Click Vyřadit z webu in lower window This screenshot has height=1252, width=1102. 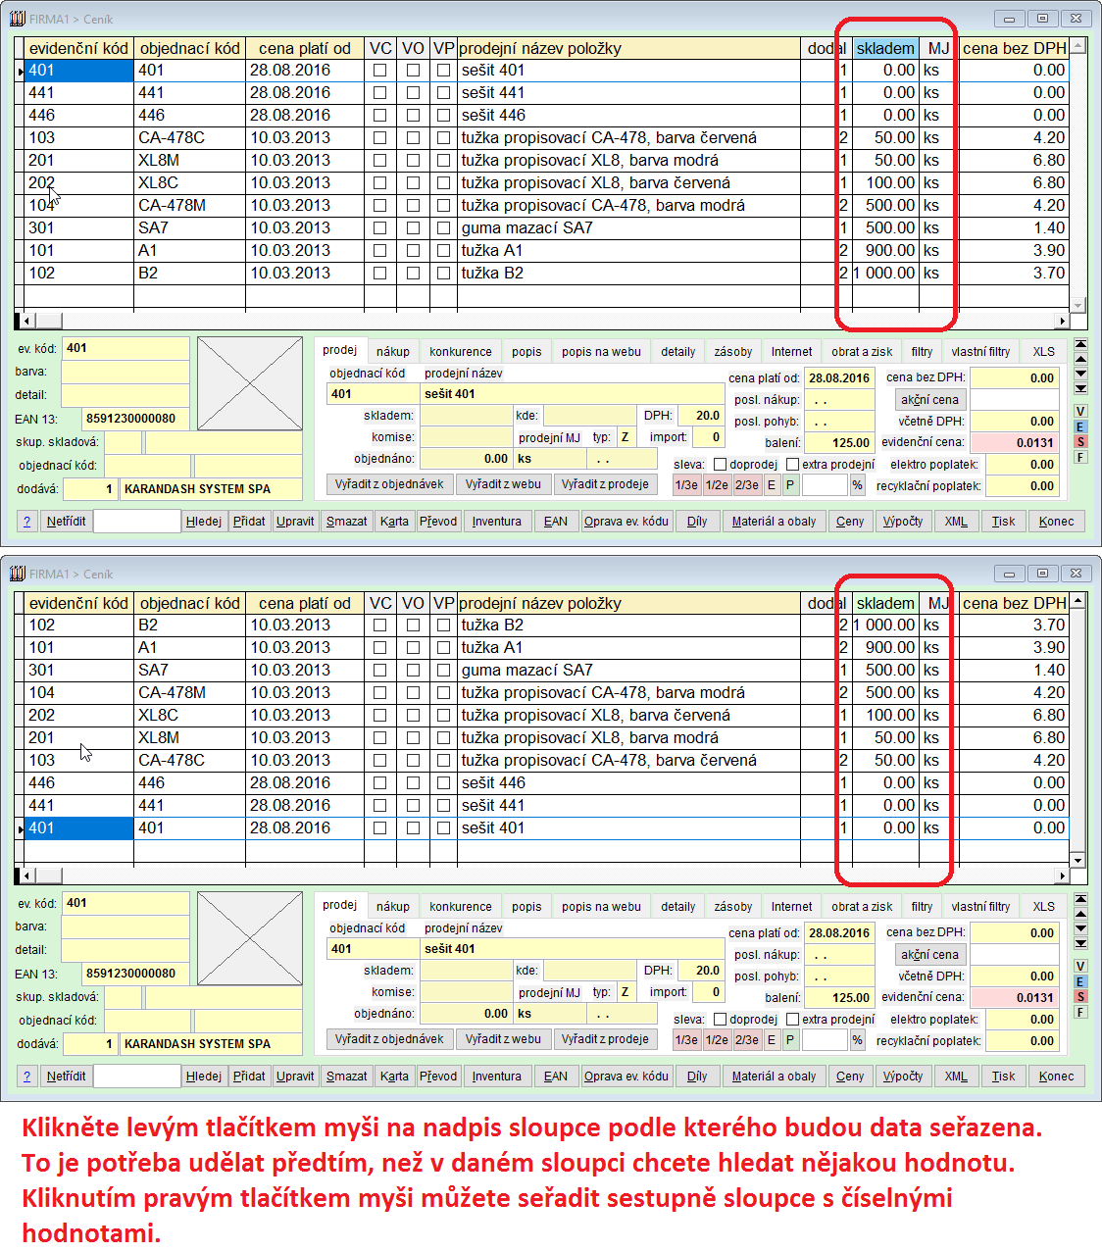503,1039
